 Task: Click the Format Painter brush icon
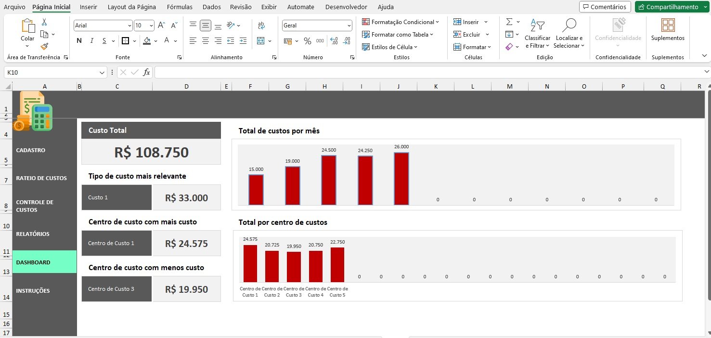tap(44, 46)
